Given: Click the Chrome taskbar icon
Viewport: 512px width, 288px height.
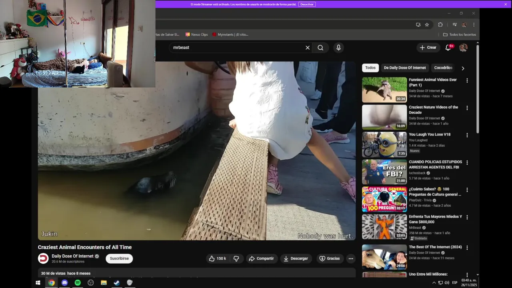Looking at the screenshot, I should 52,283.
